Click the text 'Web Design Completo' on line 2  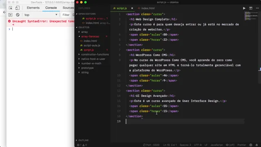tap(152, 19)
